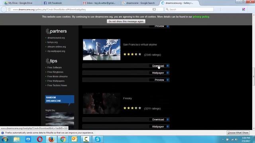Image resolution: width=255 pixels, height=143 pixels.
Task: Open the Firesky thumbnail
Action: pyautogui.click(x=102, y=103)
